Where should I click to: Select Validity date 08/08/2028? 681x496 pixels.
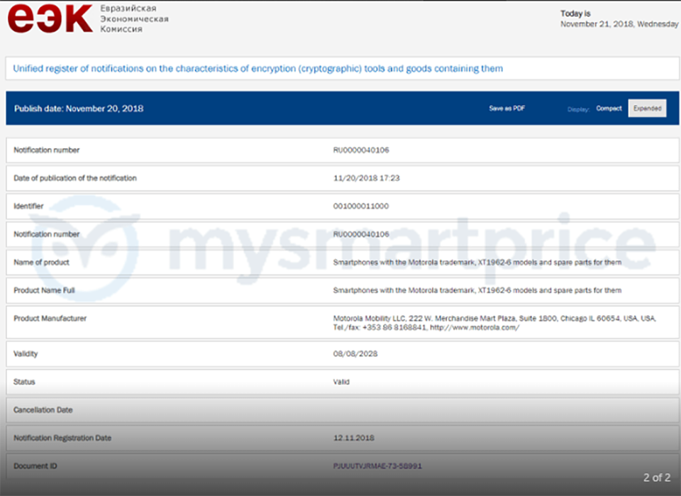[x=355, y=354]
